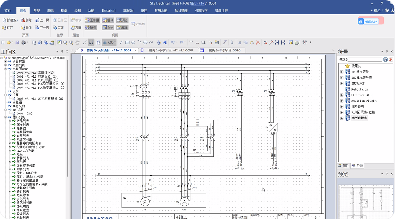The height and width of the screenshot is (219, 395).
Task: Go to 上一页 previous page
Action: point(42,20)
